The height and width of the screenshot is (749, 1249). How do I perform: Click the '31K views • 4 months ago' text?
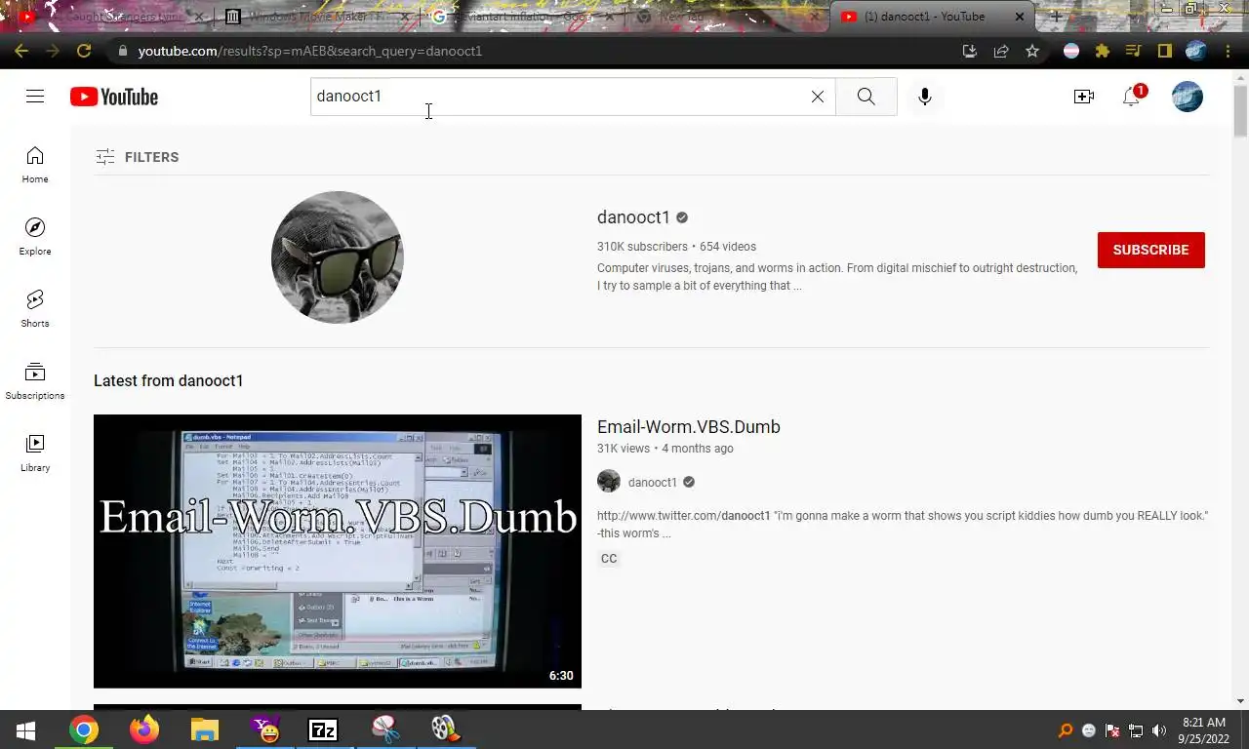tap(665, 449)
